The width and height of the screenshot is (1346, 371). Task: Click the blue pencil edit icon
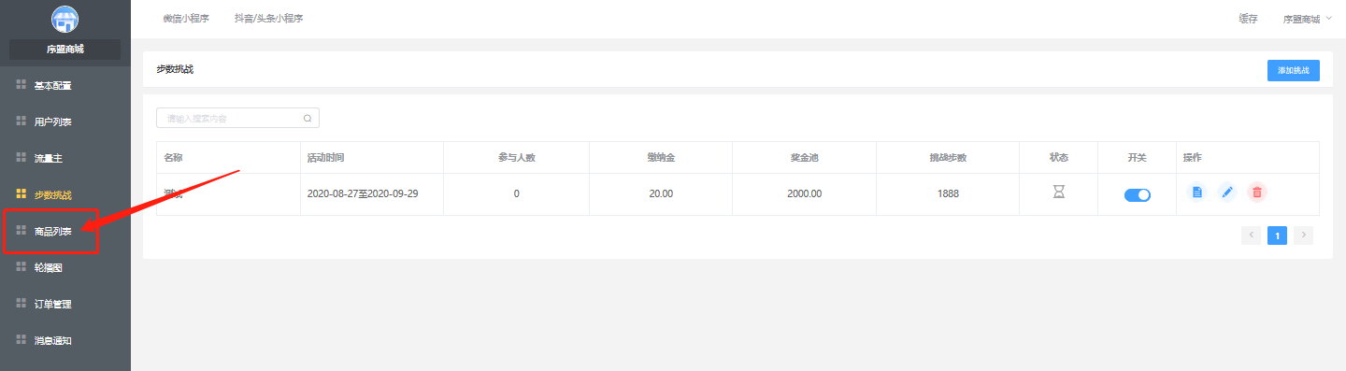coord(1227,193)
